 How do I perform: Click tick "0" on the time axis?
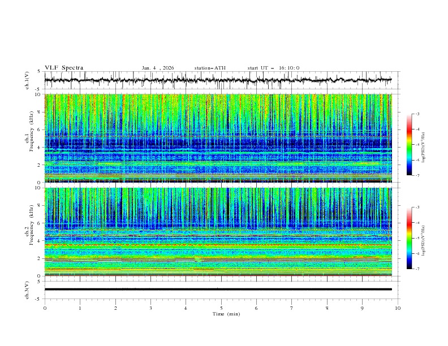(45, 308)
